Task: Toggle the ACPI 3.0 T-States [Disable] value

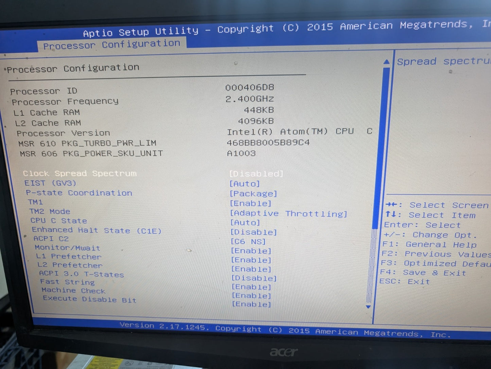Action: pyautogui.click(x=254, y=278)
